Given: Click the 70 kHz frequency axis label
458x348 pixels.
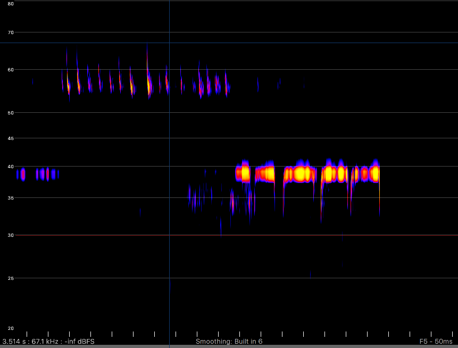Looking at the screenshot, I should point(11,32).
